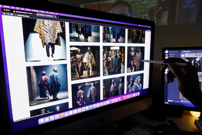Image resolution: width=202 pixels, height=135 pixels.
Task: Open the History menu
Action: click(x=28, y=9)
